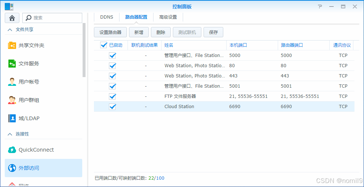Click router port 6690 cell
The height and width of the screenshot is (187, 364).
point(286,107)
